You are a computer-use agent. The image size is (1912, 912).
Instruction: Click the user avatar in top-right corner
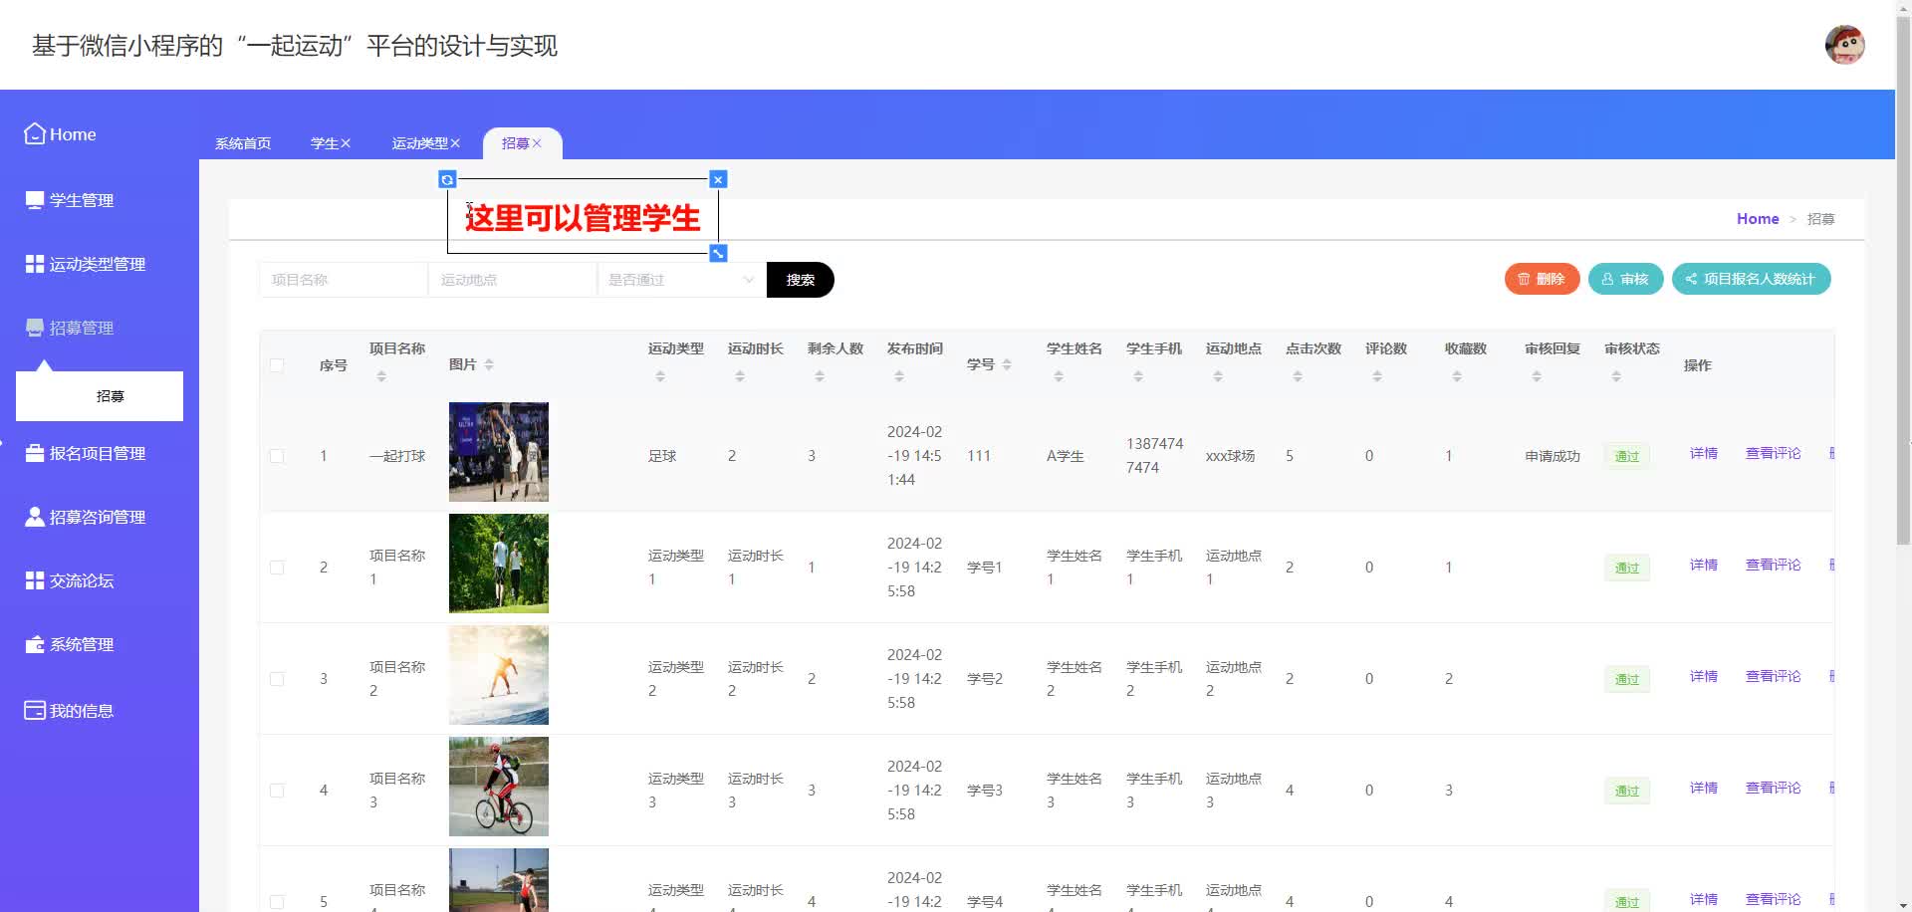1844,45
